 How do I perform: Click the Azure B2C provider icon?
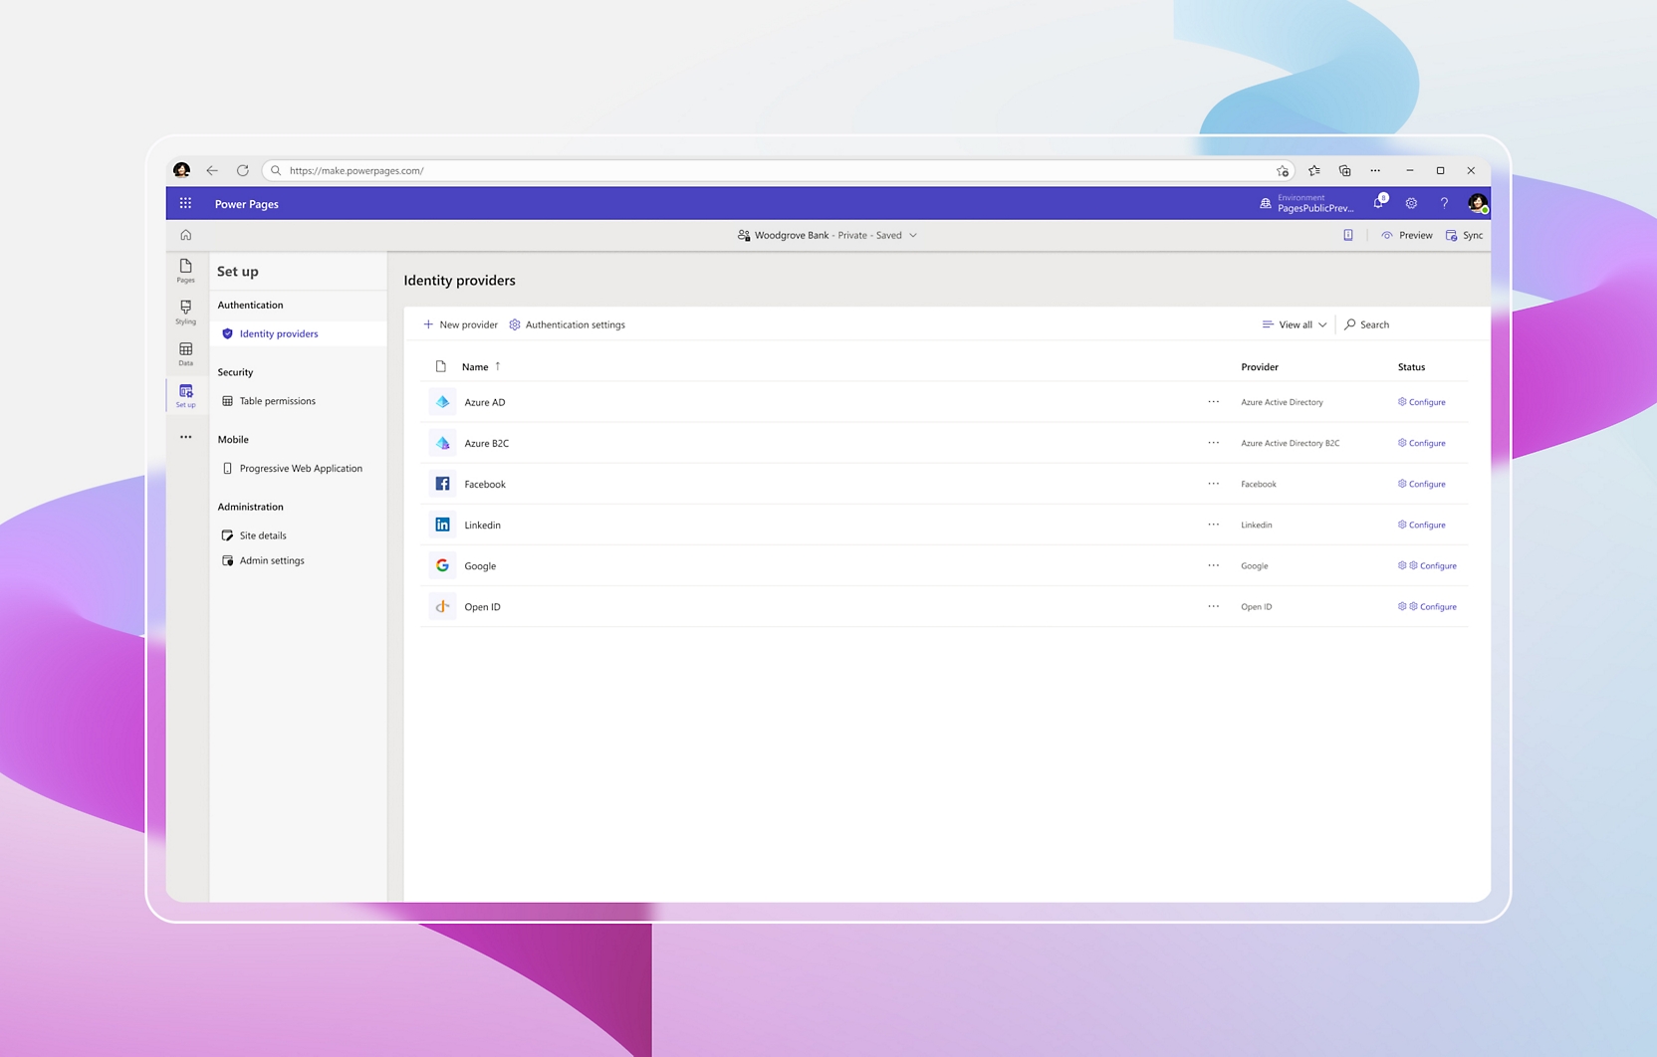pyautogui.click(x=442, y=443)
